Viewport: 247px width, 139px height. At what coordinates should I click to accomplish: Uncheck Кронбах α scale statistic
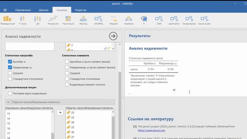click(x=10, y=62)
